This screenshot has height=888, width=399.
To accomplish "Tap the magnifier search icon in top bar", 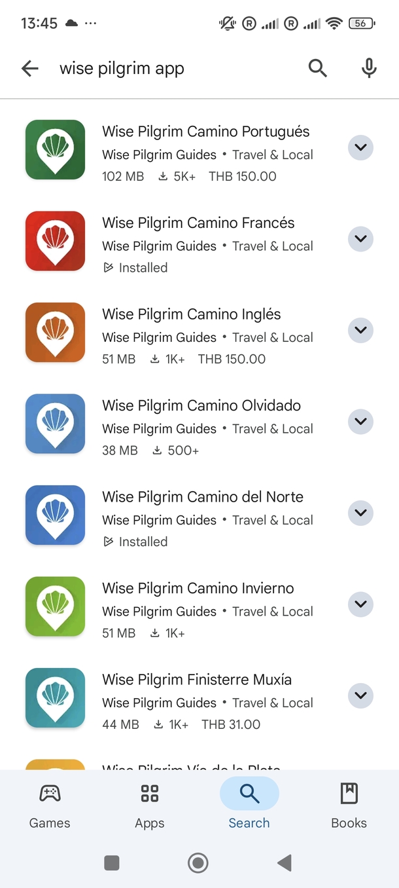I will [x=318, y=68].
